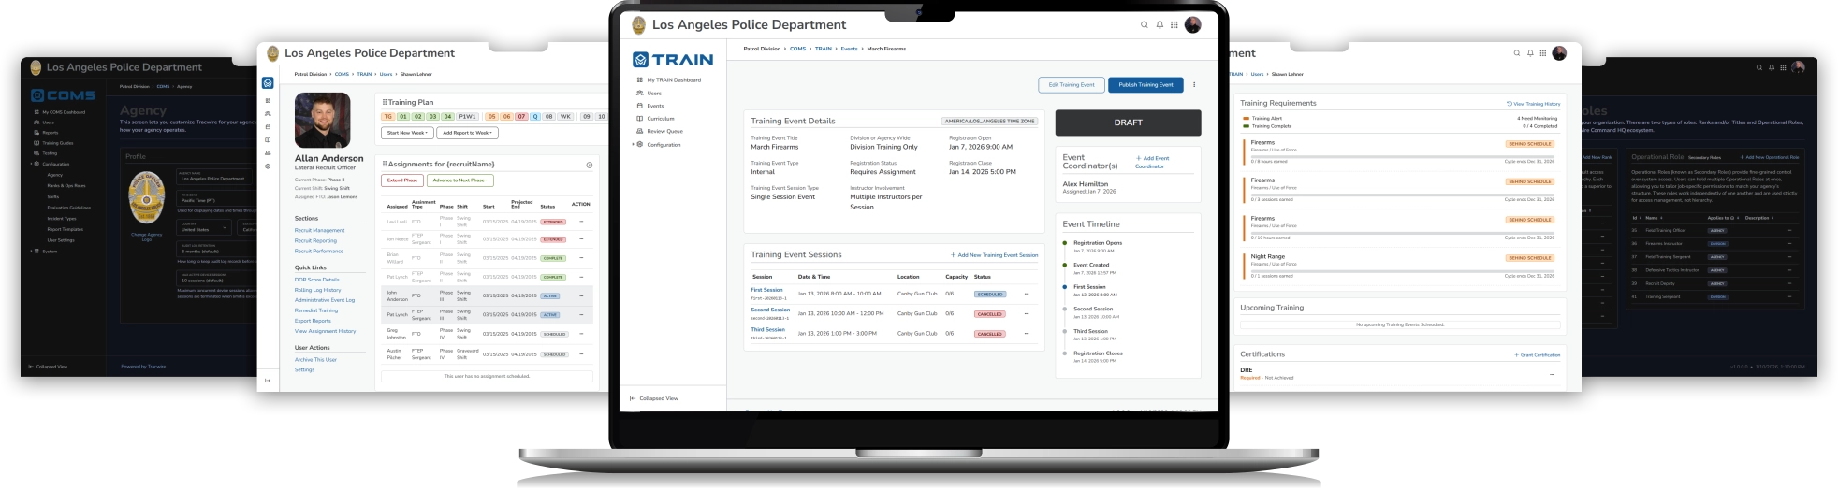Open Curriculum in center TRAIN sidebar
This screenshot has height=490, width=1838.
pos(661,119)
